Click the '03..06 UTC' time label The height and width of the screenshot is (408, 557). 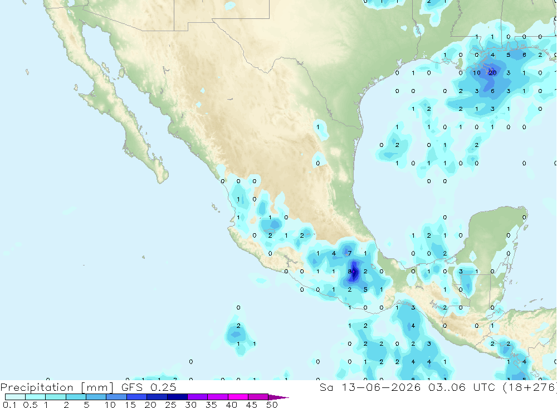coord(462,387)
